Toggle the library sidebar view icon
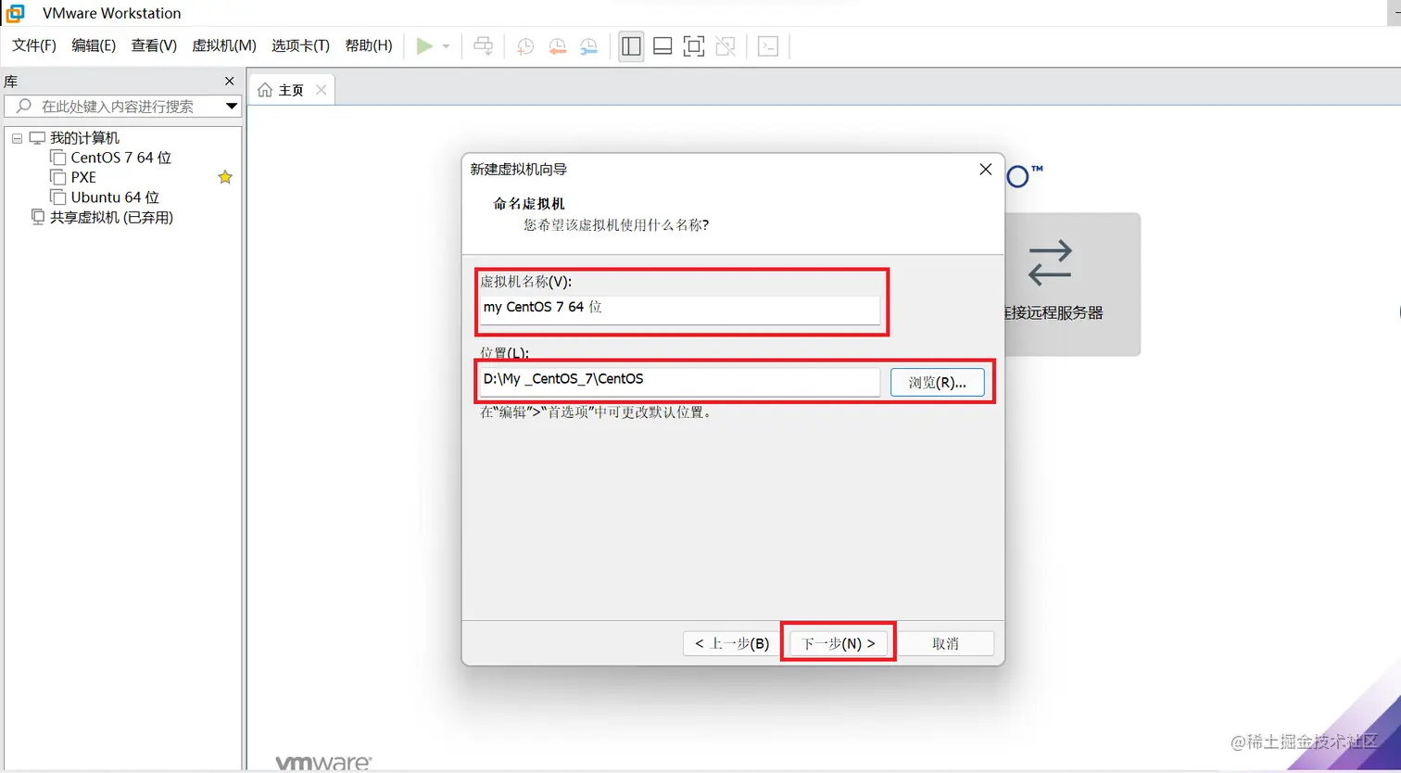Image resolution: width=1401 pixels, height=773 pixels. coord(631,45)
